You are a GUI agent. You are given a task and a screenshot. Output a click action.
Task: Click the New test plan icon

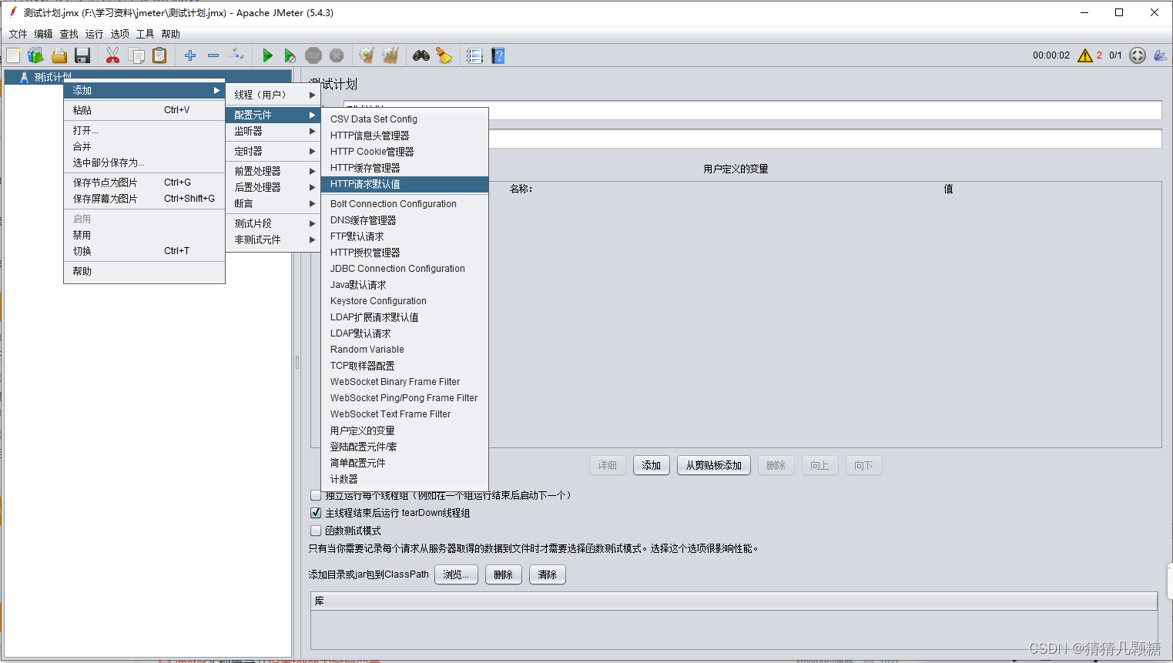[x=13, y=55]
